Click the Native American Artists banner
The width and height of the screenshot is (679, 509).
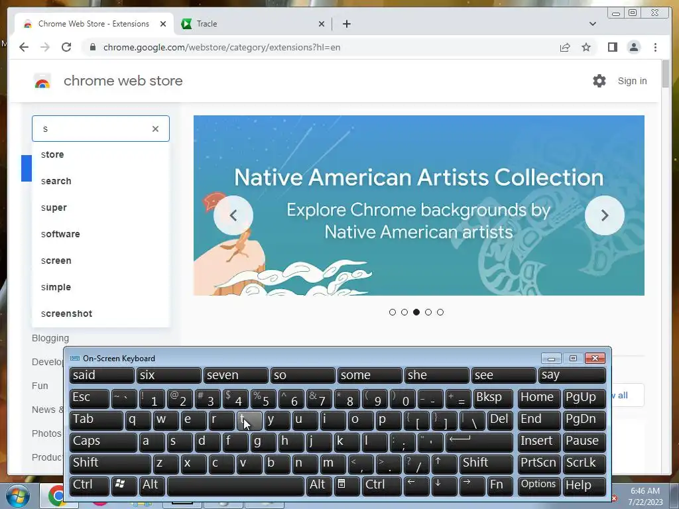coord(419,205)
